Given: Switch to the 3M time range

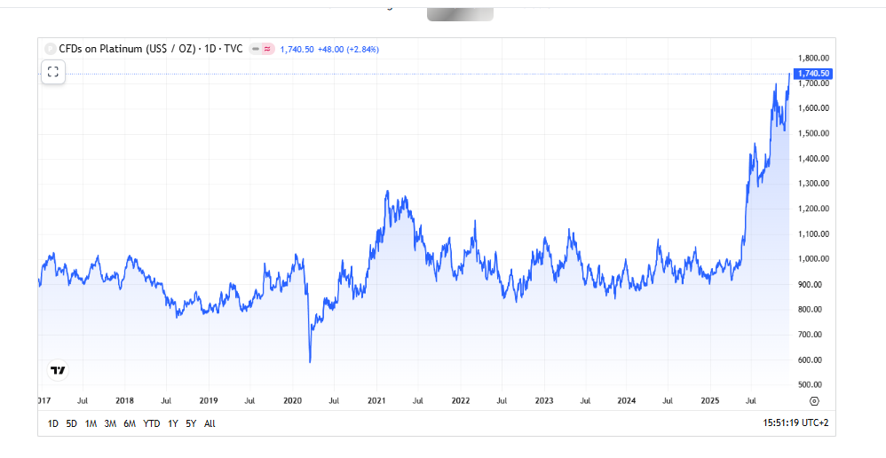Looking at the screenshot, I should pyautogui.click(x=110, y=424).
